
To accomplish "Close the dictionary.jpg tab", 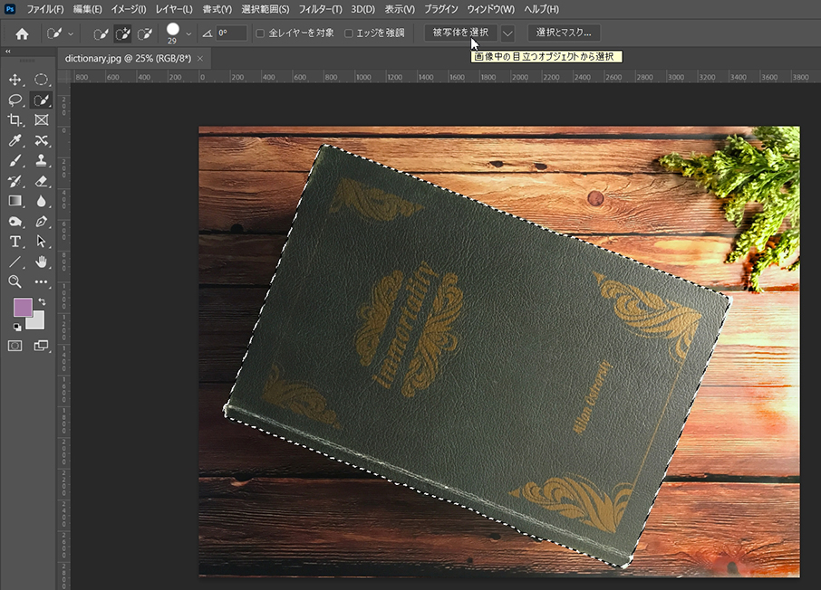I will tap(200, 59).
